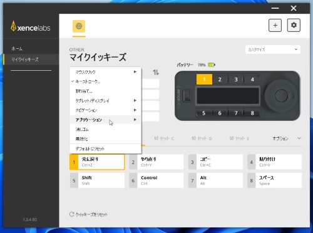Screen dimensions: 313x233
Task: Select device button 1 on Quick Keys image
Action: (204, 80)
